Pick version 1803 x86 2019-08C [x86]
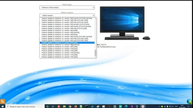193x108 pixels. (x=67, y=39)
